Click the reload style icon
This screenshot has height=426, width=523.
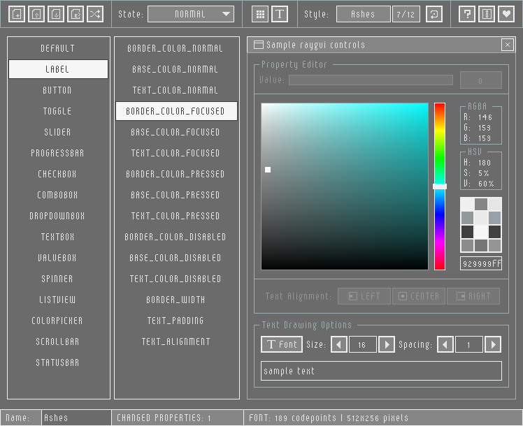click(x=434, y=14)
